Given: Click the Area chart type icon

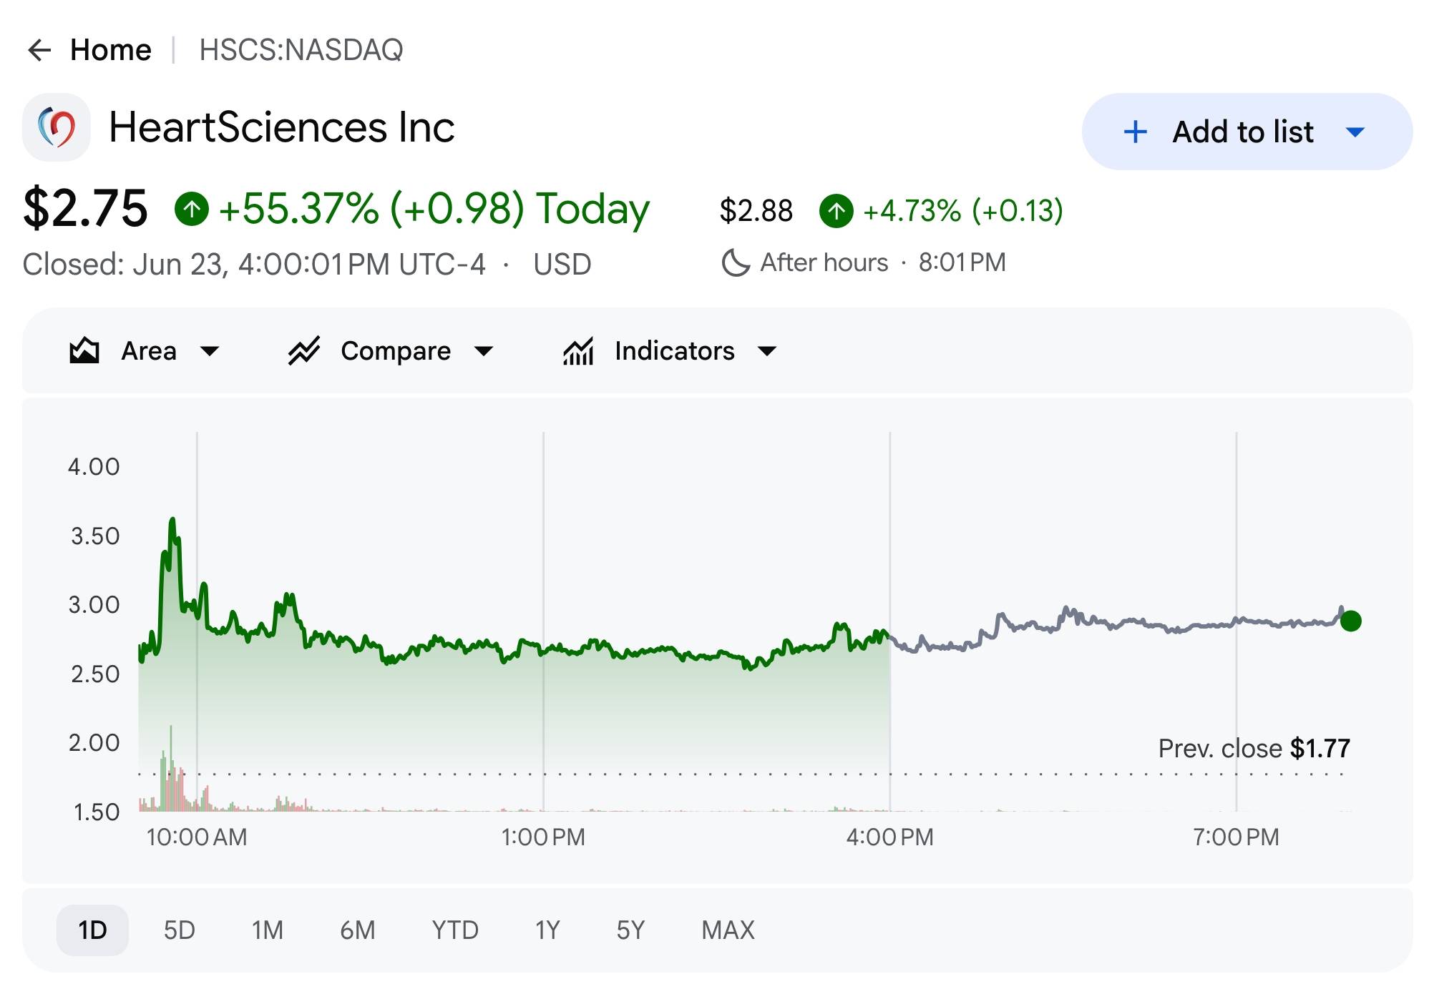Looking at the screenshot, I should click(84, 351).
